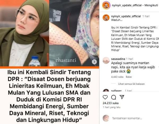Open nyinyir_update_official profile picture in header
Image resolution: width=159 pixels, height=124 pixels.
point(106,5)
